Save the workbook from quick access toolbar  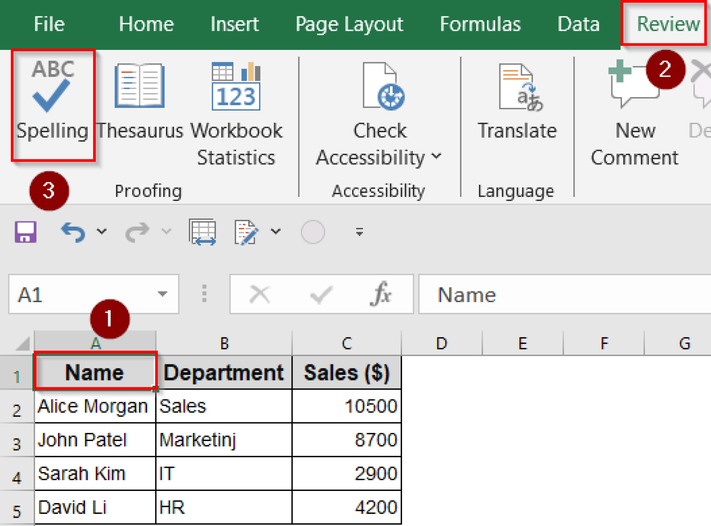click(25, 231)
